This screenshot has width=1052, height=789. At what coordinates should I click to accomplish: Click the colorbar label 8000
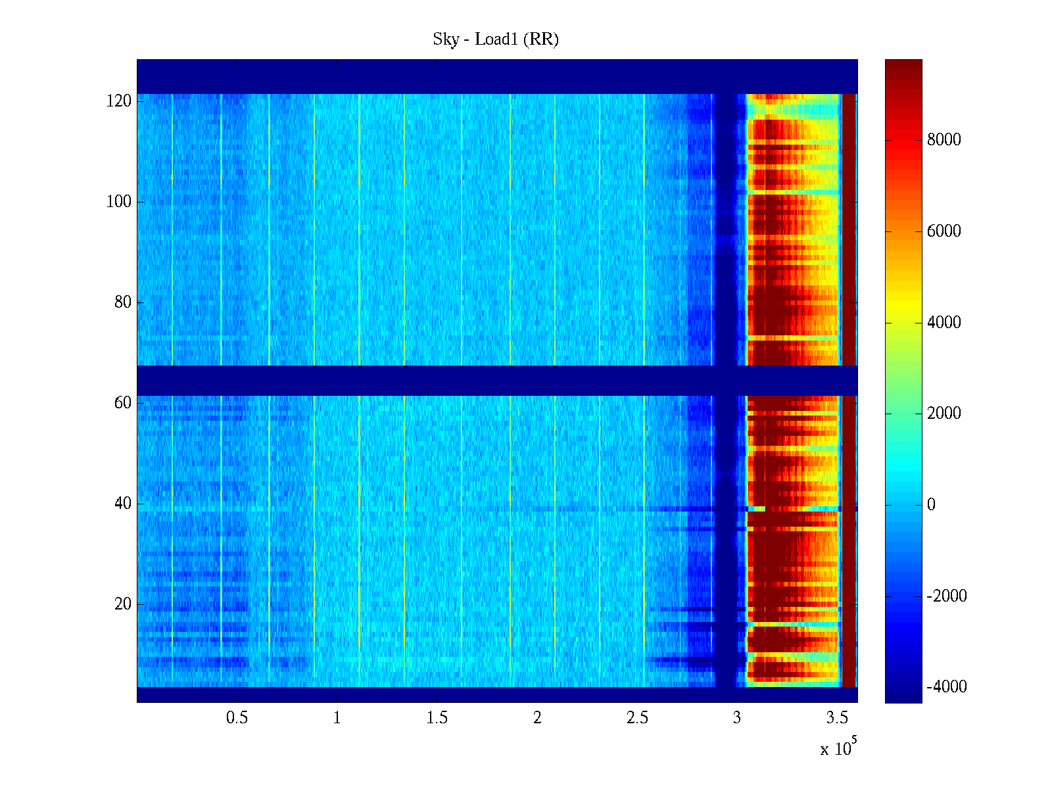coord(944,140)
